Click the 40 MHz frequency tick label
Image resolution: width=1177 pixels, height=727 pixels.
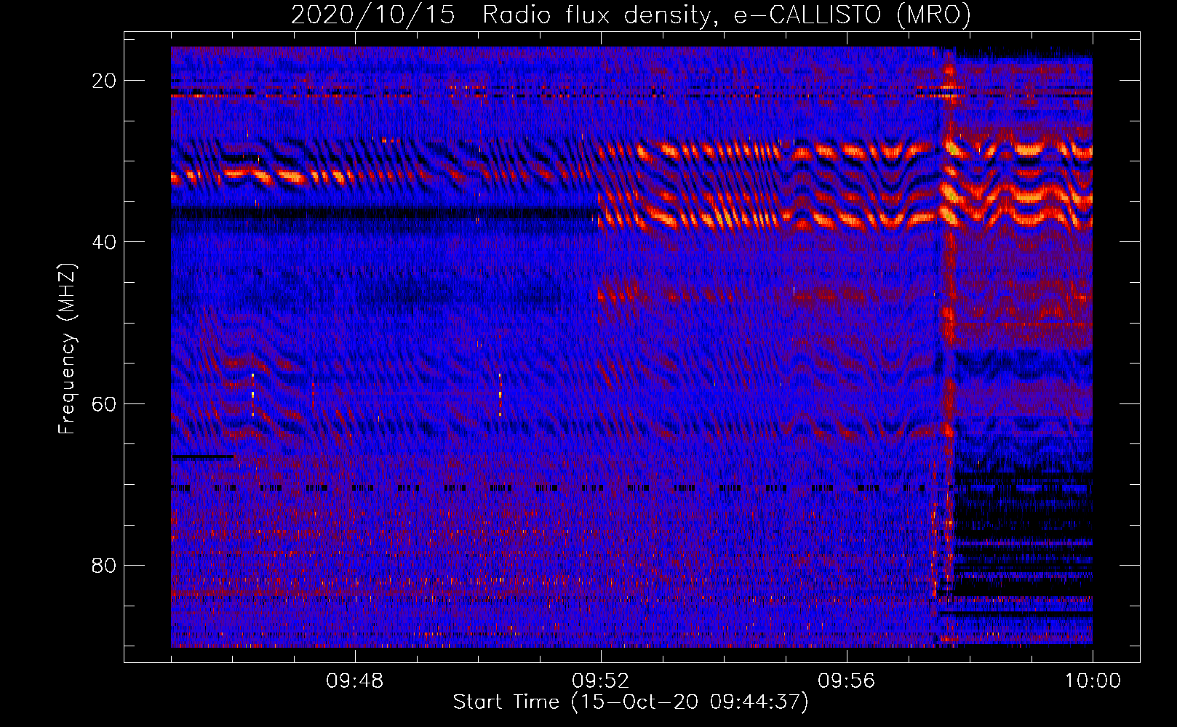[x=104, y=242]
